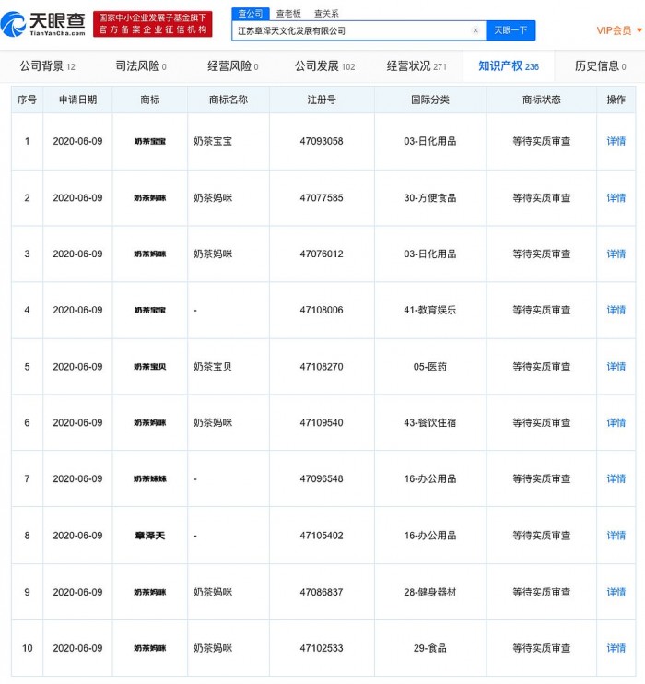
Task: Select registration number 47093058
Action: tap(322, 141)
